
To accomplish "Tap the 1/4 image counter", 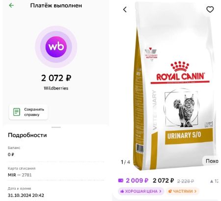I will pyautogui.click(x=125, y=162).
